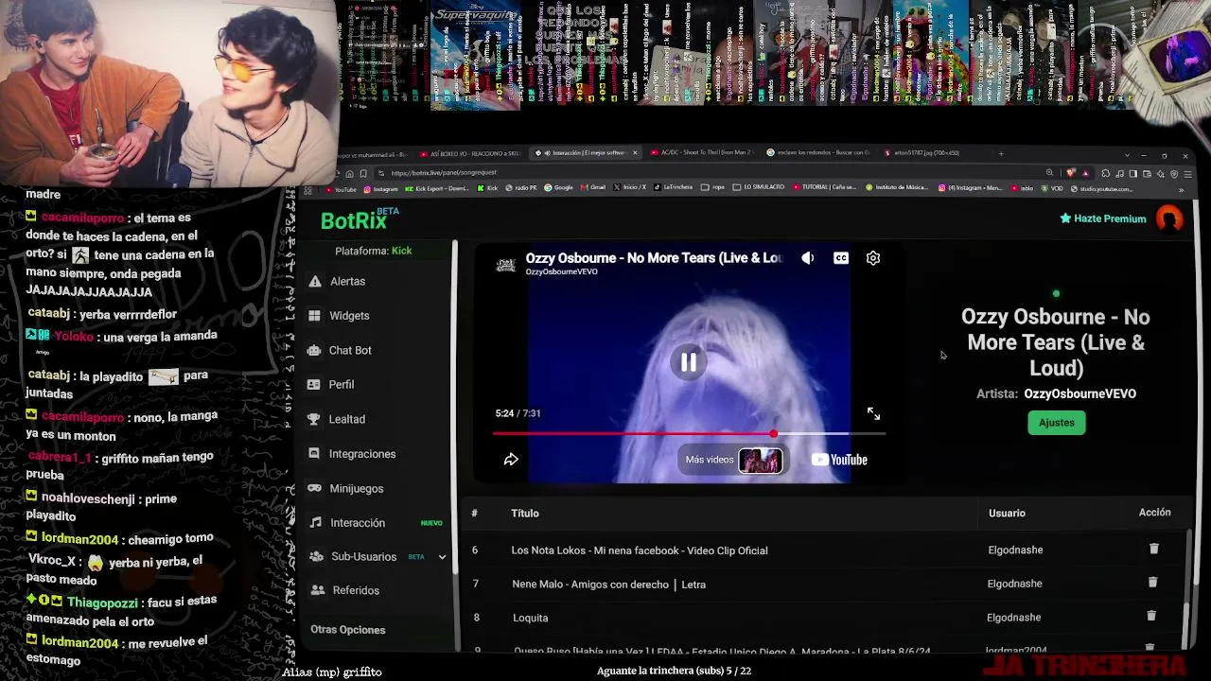Open the Gmail bookmark

coord(593,187)
